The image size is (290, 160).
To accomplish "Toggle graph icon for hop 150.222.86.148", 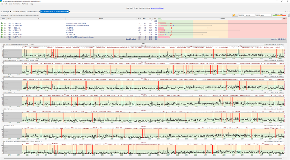I will [x=5, y=35].
